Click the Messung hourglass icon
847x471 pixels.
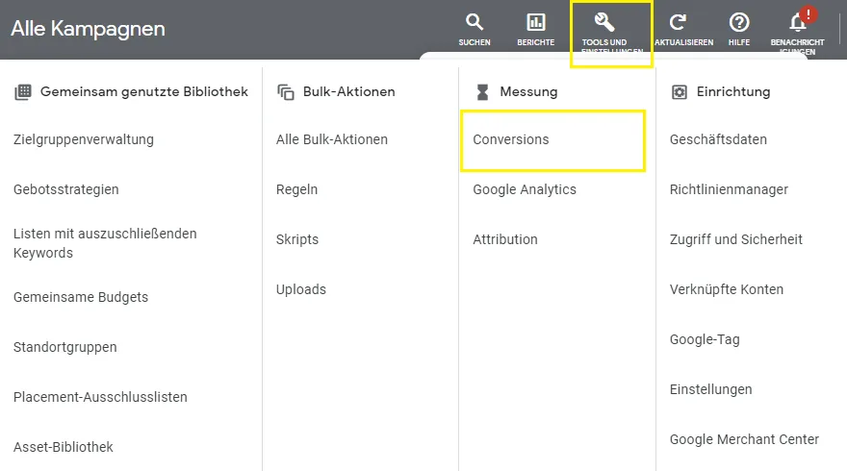tap(482, 91)
